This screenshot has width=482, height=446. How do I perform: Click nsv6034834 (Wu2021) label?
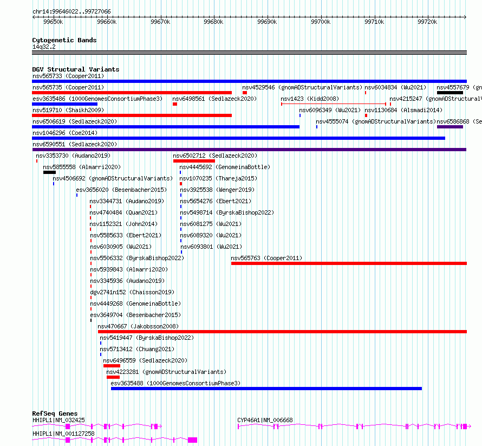[x=395, y=87]
